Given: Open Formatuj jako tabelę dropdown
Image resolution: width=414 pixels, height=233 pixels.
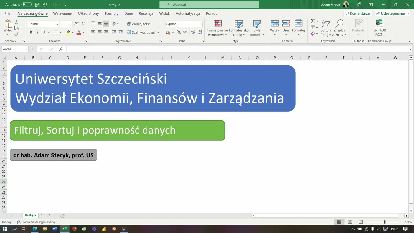Looking at the screenshot, I should pos(239,28).
